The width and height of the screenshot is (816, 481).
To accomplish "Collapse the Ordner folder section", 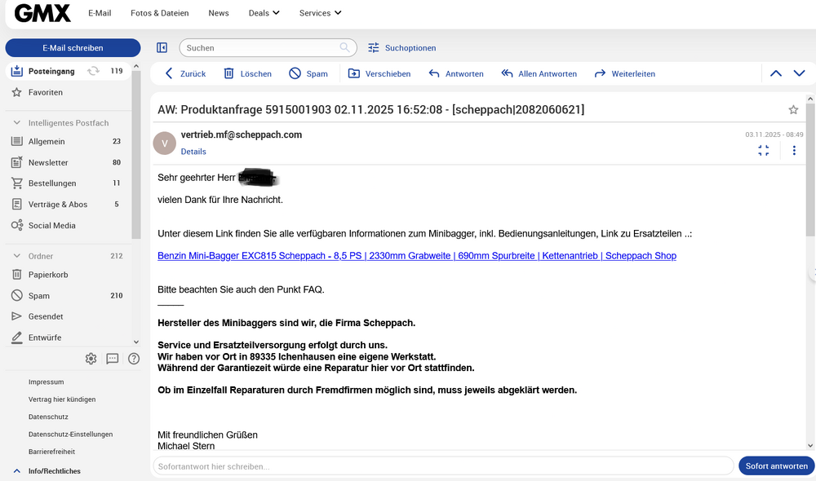I will (16, 256).
